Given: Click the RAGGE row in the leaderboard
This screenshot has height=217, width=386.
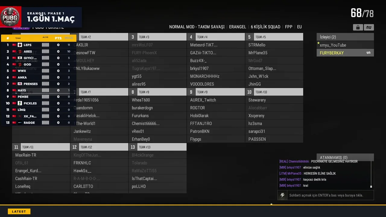Looking at the screenshot, I should tap(39, 123).
